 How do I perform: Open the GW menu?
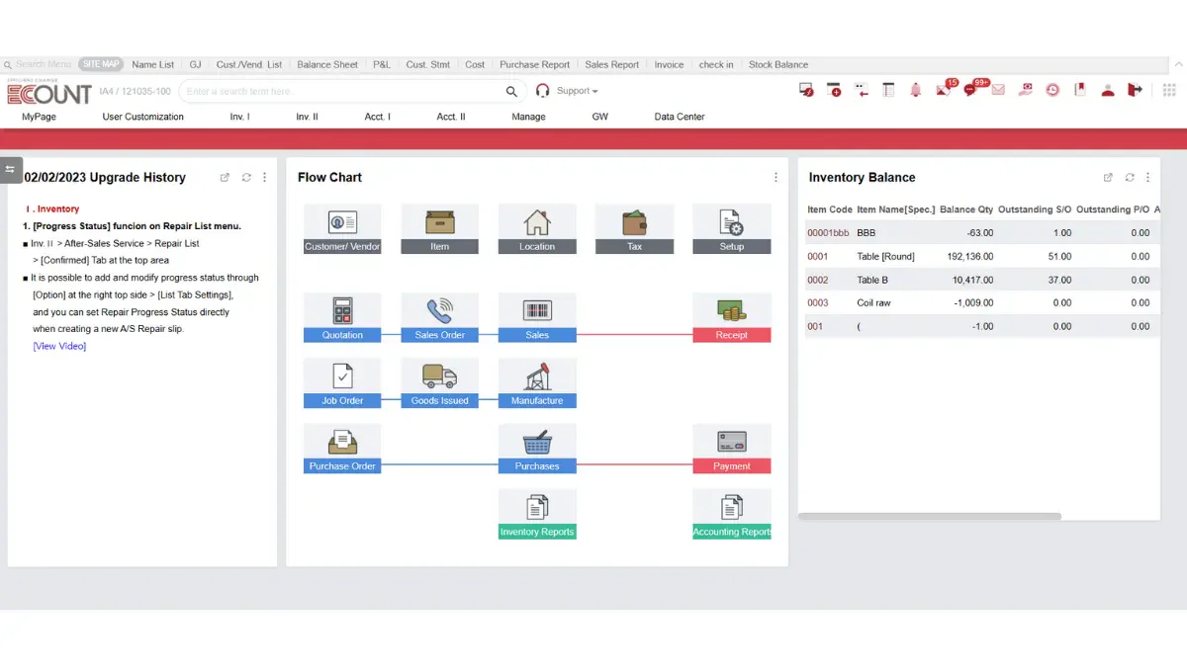pos(600,117)
